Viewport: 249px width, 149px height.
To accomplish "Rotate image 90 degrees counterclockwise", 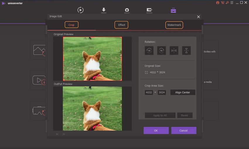I will pos(149,51).
